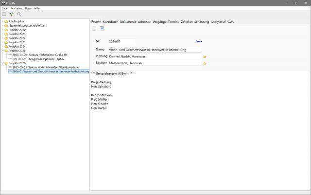Viewport: 311px width, 195px height.
Task: Open the Listen menu
Action: coord(28,8)
